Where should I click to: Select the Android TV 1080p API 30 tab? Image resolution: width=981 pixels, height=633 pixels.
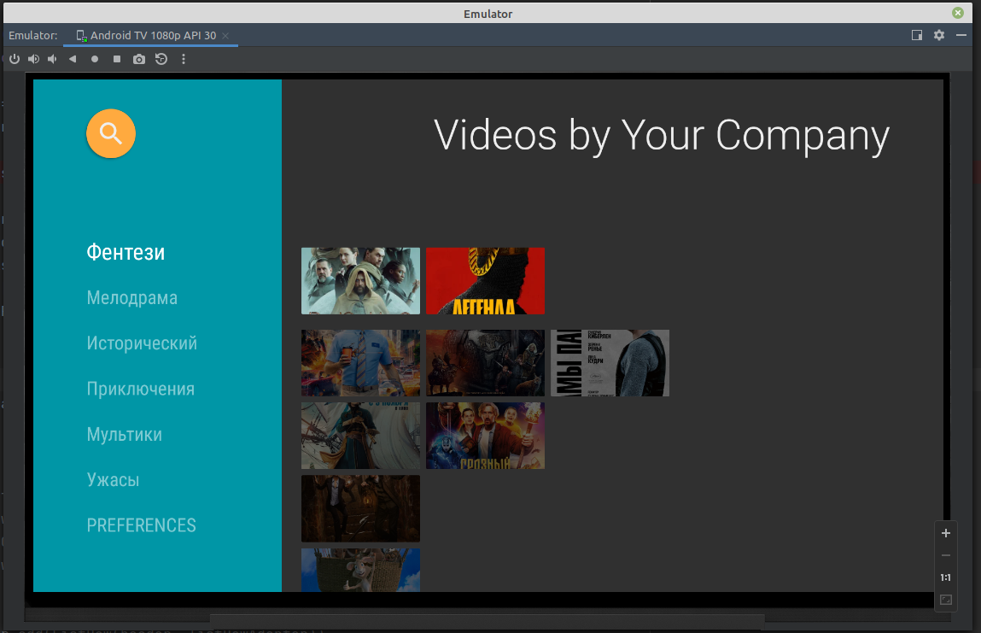(153, 36)
